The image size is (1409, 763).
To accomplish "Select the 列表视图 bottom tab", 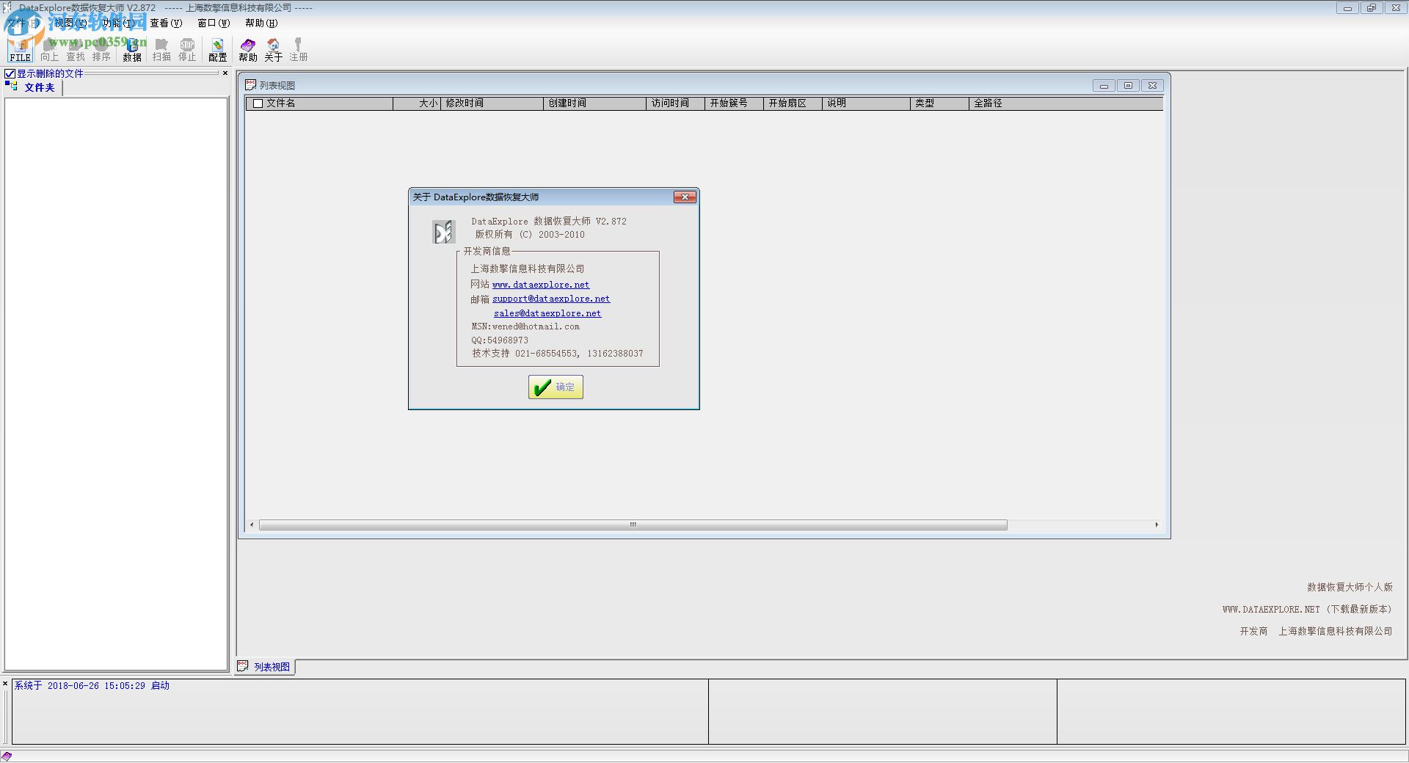I will [x=265, y=666].
